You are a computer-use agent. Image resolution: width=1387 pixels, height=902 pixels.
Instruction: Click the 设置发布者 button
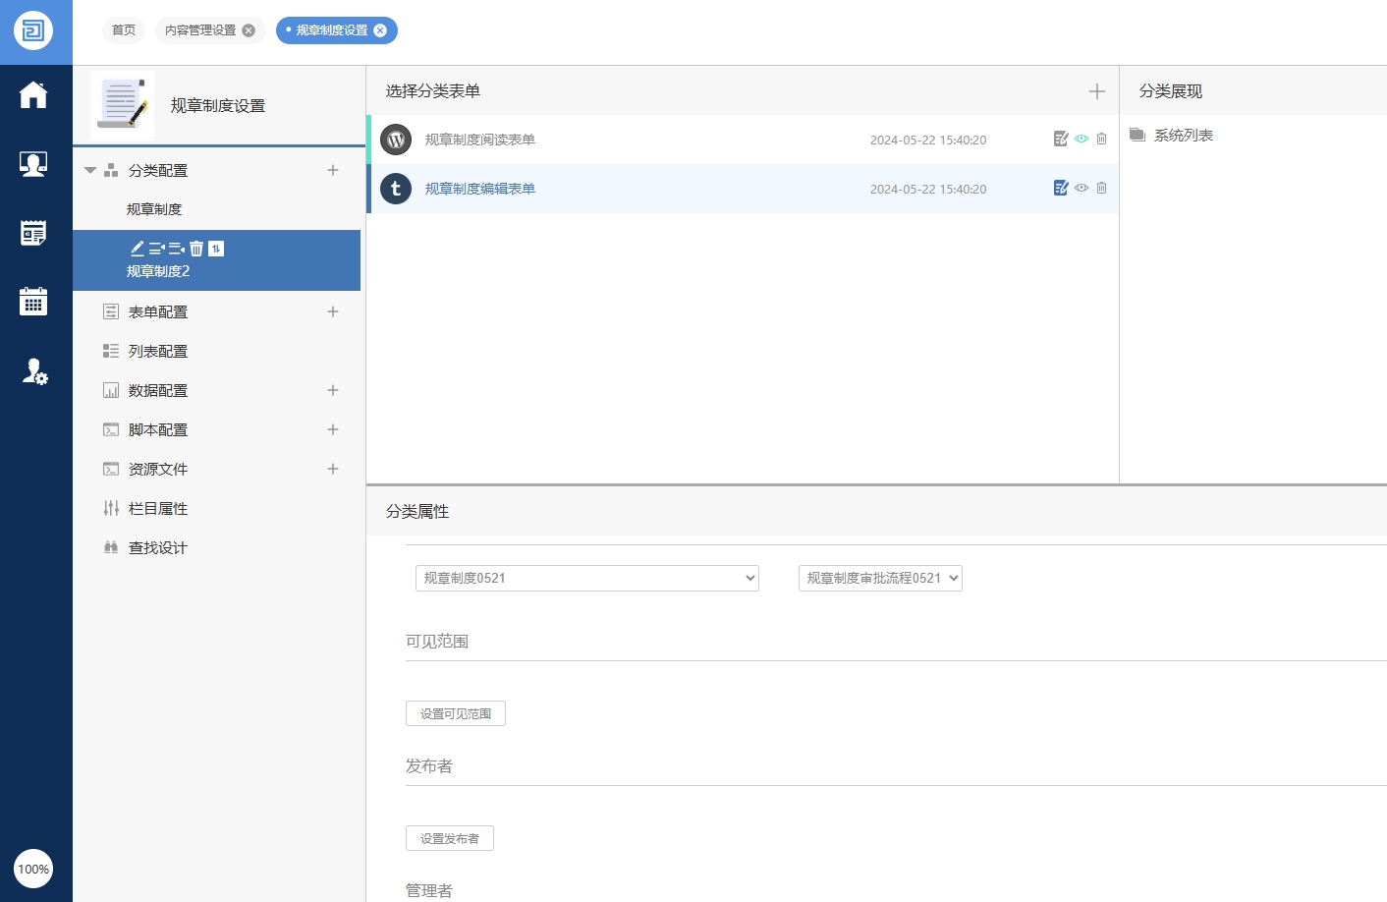point(450,838)
